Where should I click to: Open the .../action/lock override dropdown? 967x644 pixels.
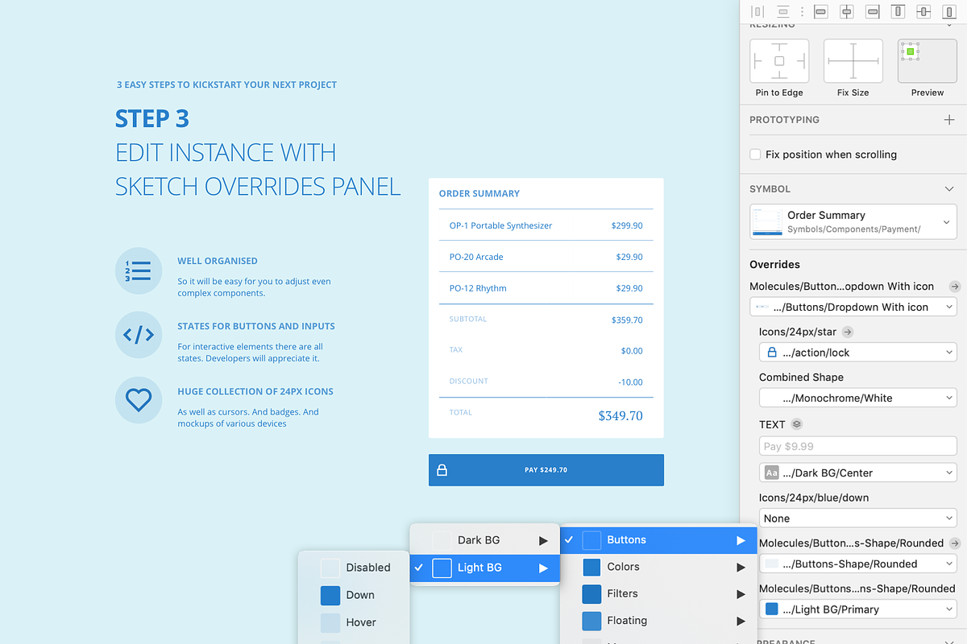click(857, 353)
